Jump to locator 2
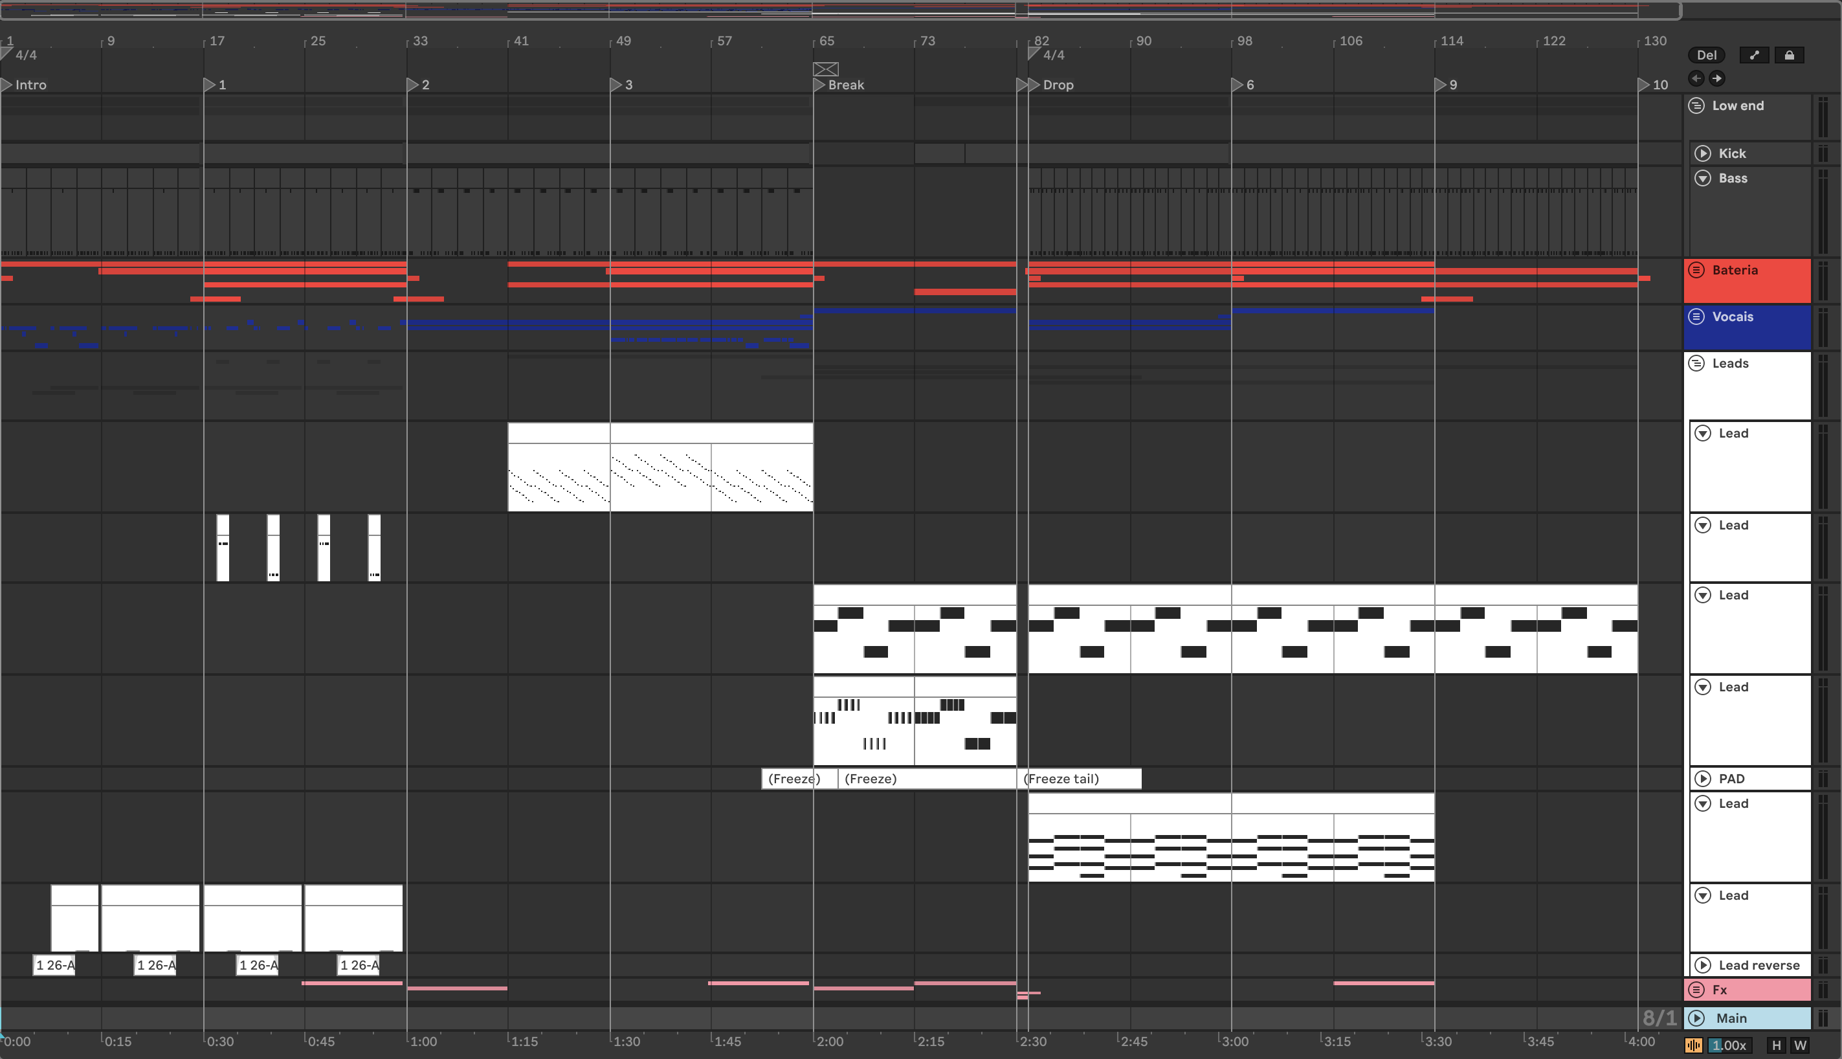Screen dimensions: 1842x1059 (x=412, y=85)
